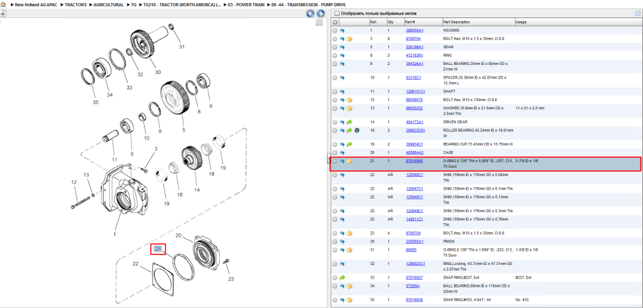Screen dimensions: 643x308
Task: Click package icon on WASHER row 13
Action: click(x=349, y=108)
